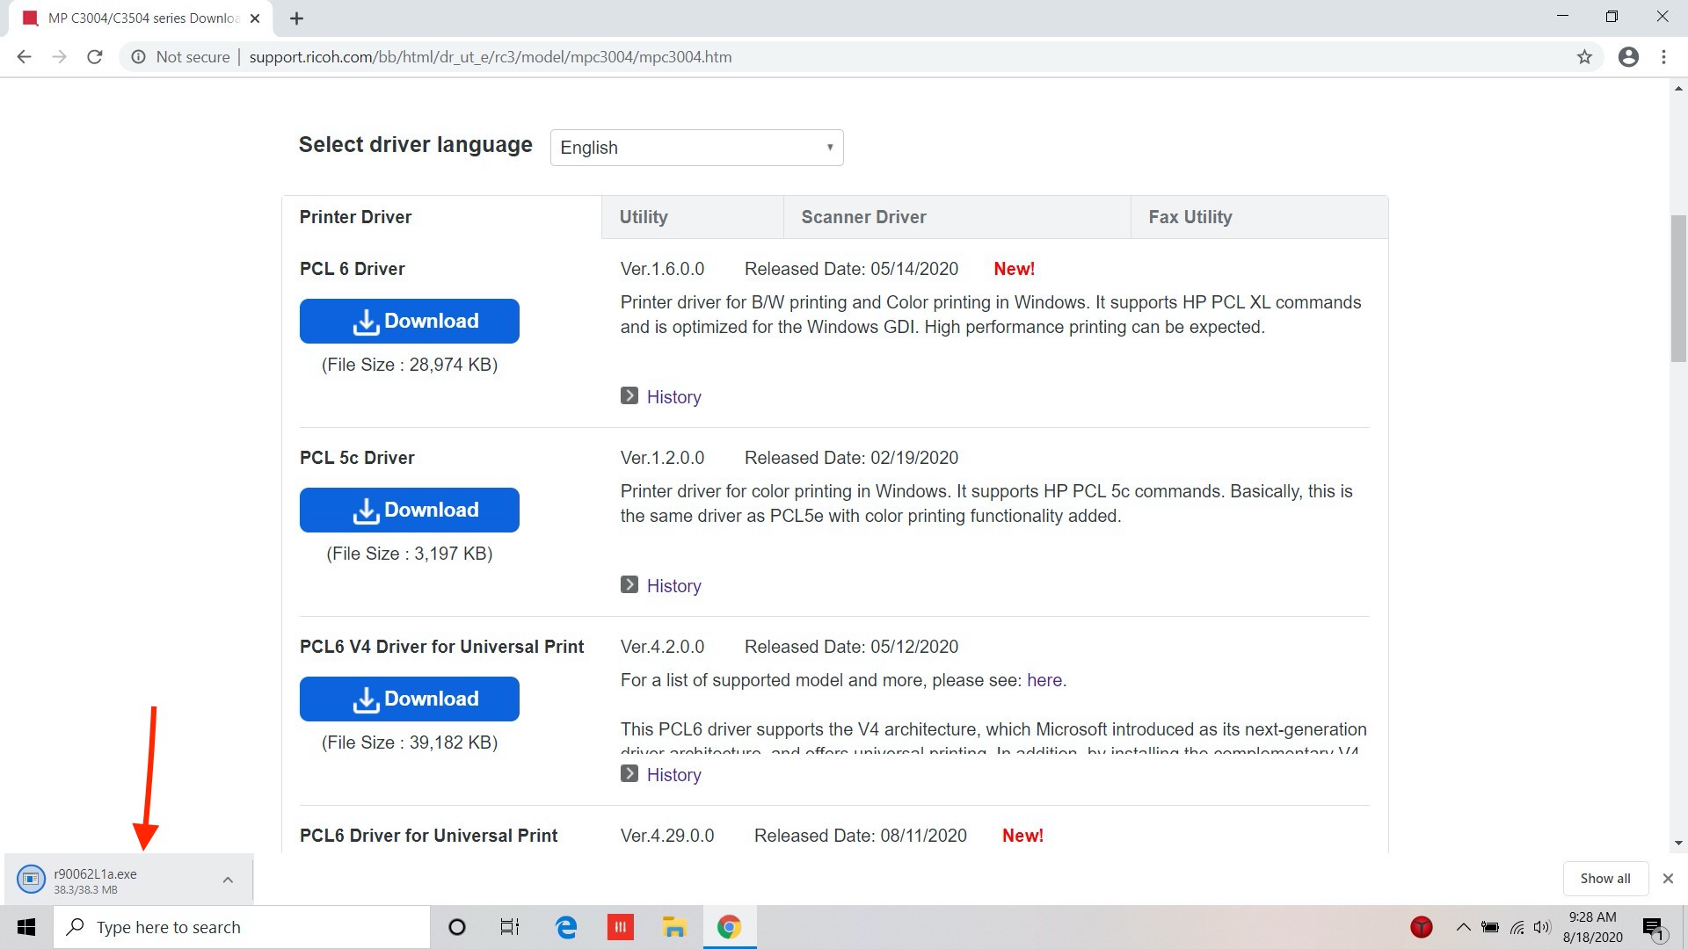1688x949 pixels.
Task: Click Show all downloads
Action: 1604,879
